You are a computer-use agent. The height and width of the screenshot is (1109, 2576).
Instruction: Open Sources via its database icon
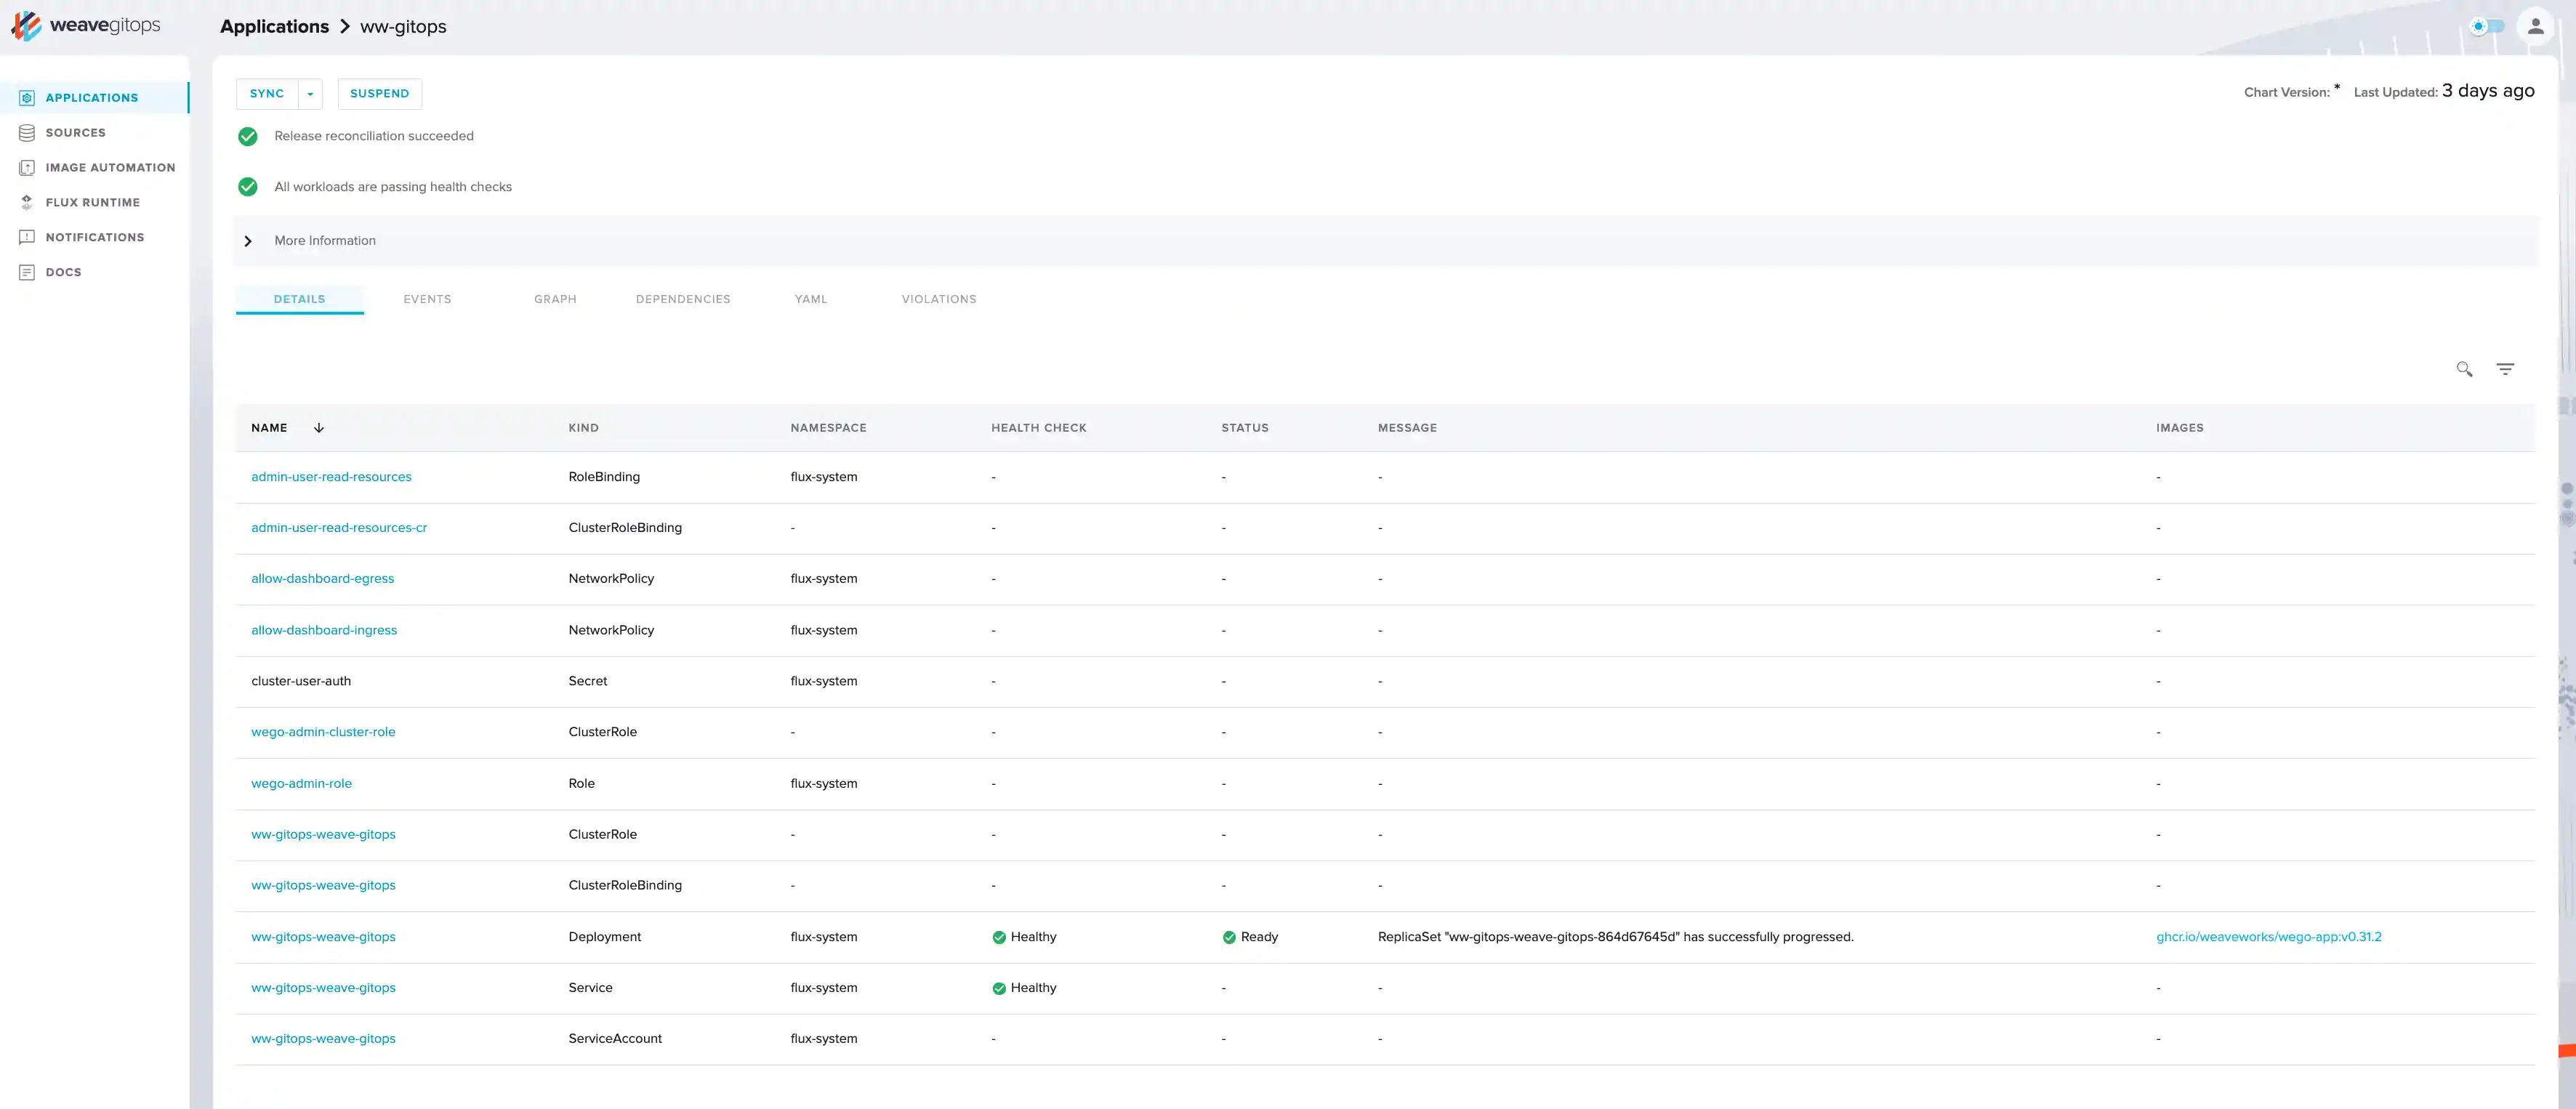click(27, 133)
